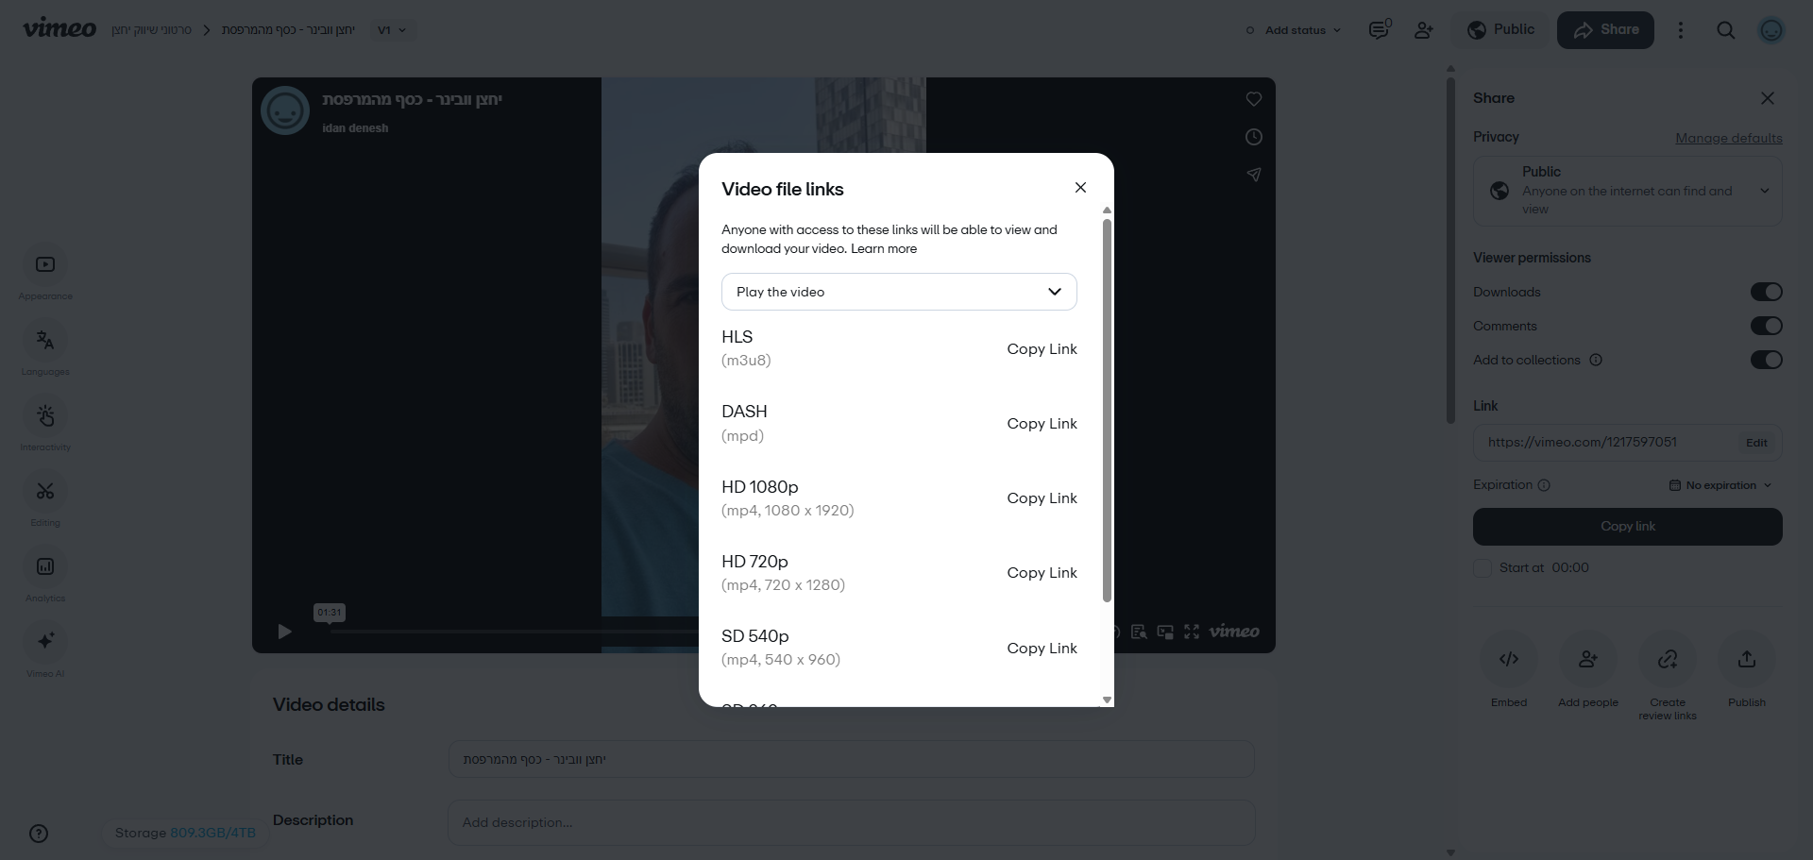
Task: Toggle the Comments permission switch
Action: (x=1766, y=326)
